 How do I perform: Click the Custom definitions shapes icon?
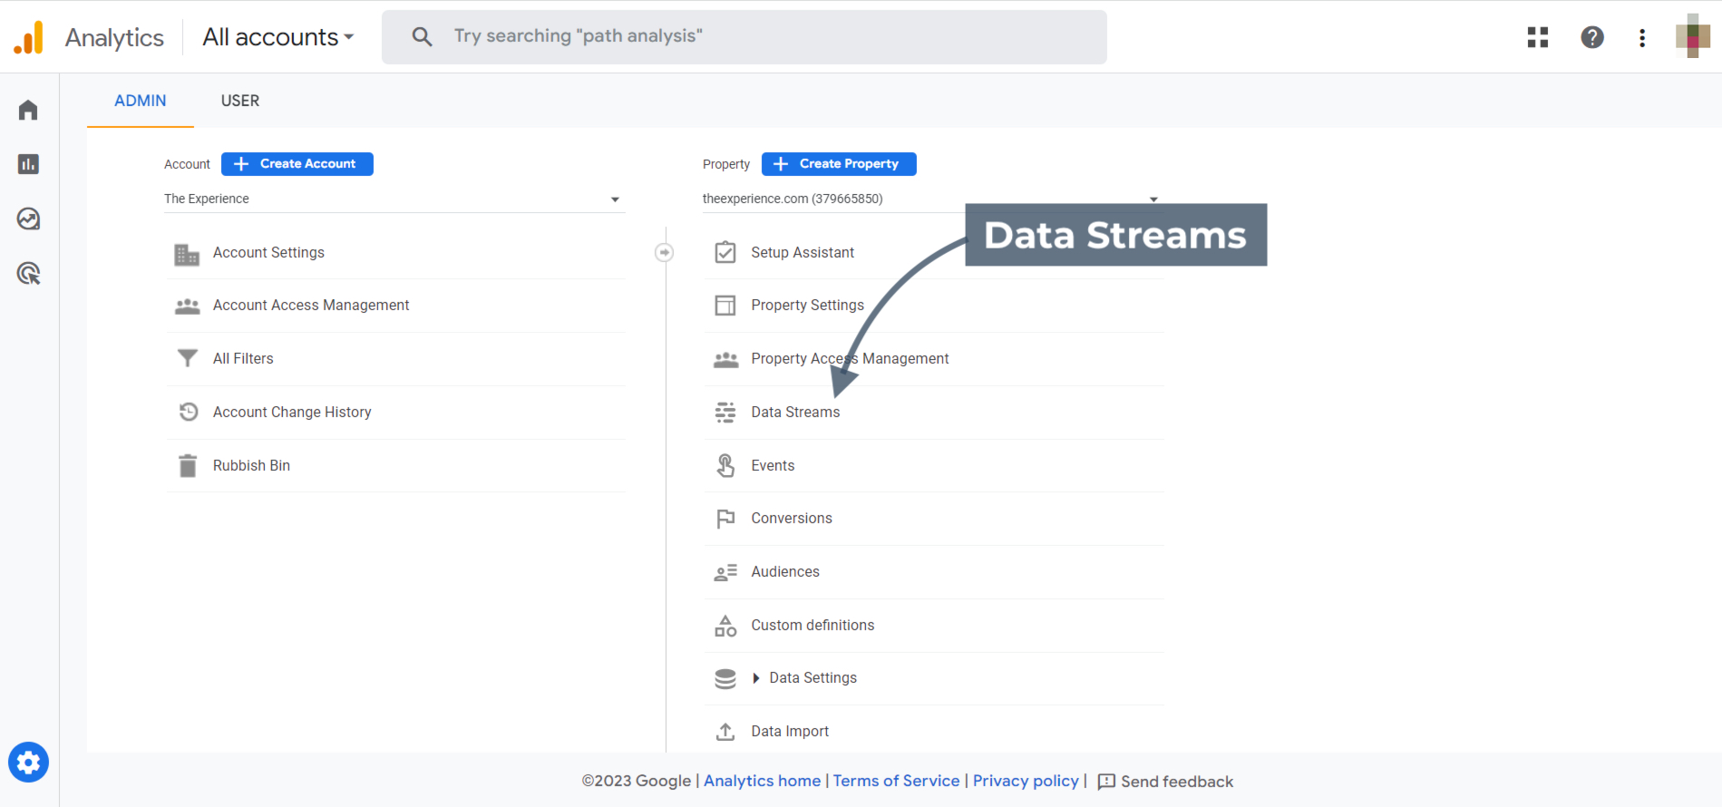[x=725, y=626]
